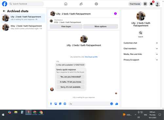Open the Kiley archived chat

(x=23, y=27)
